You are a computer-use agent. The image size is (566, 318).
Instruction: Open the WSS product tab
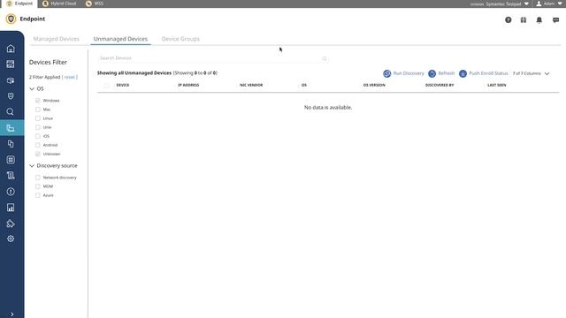point(95,4)
